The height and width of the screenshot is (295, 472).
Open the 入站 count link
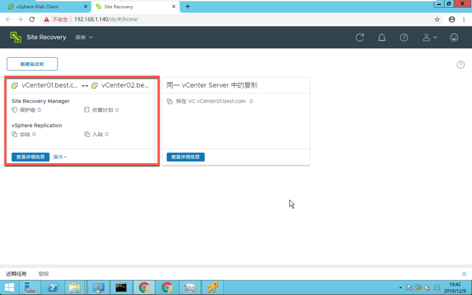(107, 134)
